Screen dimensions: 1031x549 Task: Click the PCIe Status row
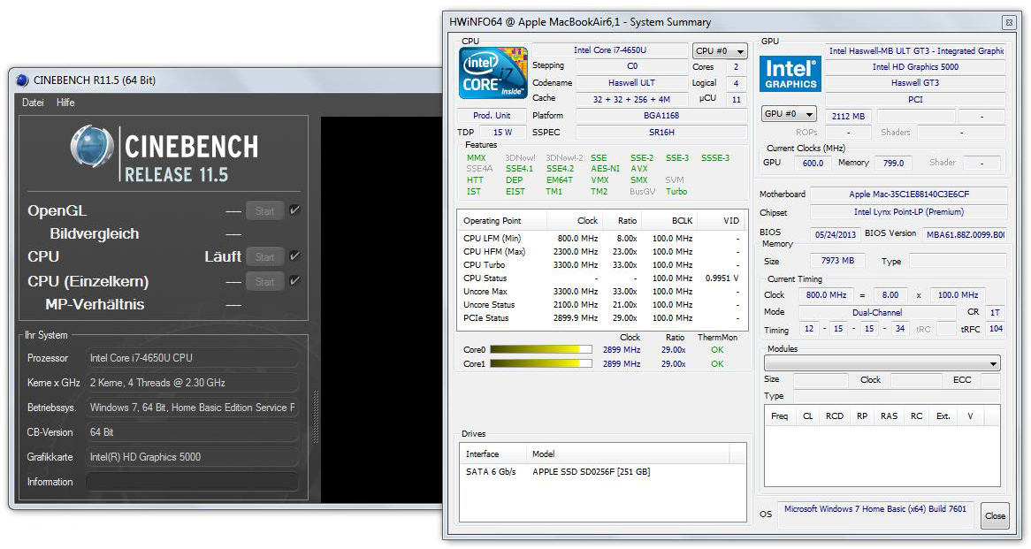601,317
